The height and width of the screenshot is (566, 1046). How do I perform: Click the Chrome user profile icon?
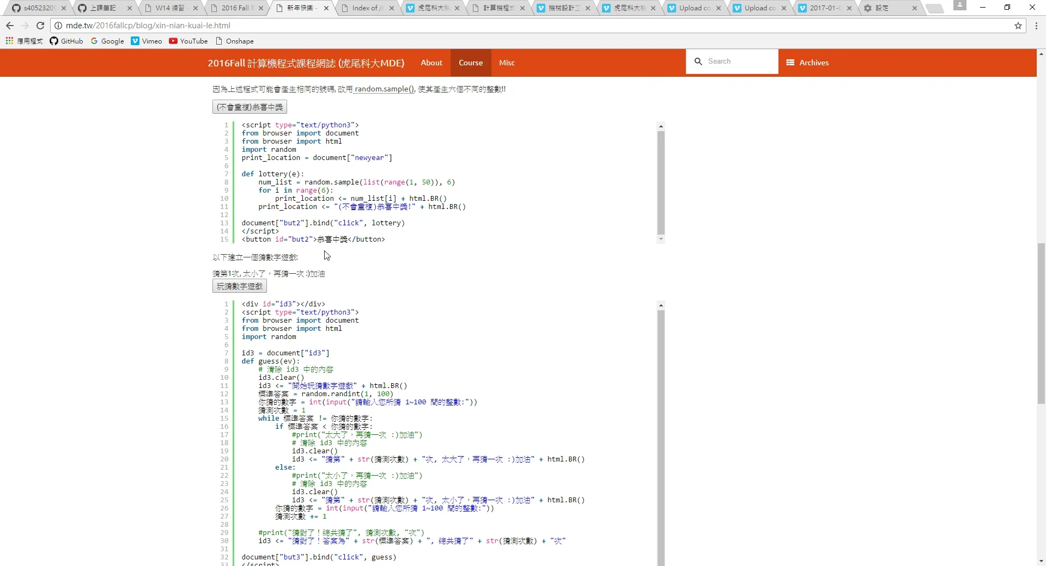click(960, 5)
